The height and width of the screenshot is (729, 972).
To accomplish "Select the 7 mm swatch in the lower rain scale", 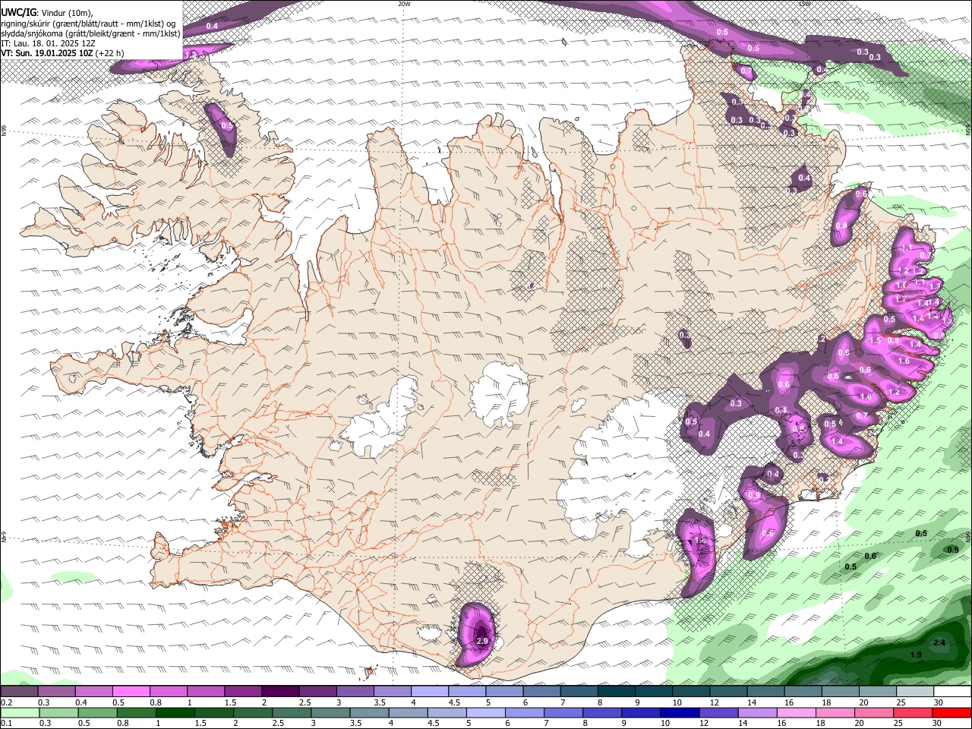I will click(562, 712).
